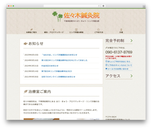Open the オンライン診療開始のお知らせ link

[x=58, y=77]
